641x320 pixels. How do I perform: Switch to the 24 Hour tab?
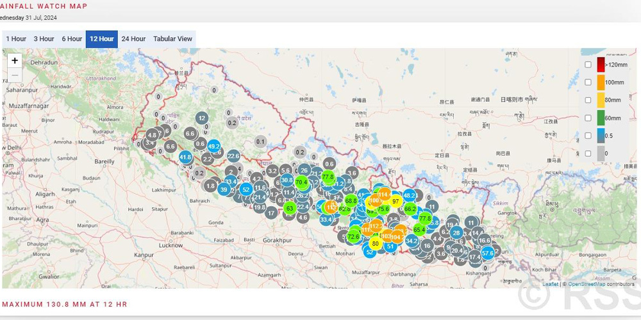133,39
